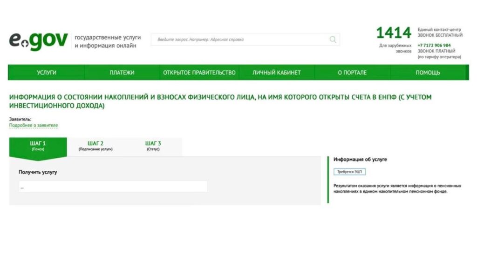Open the Помощь menu
The width and height of the screenshot is (477, 268).
coord(428,73)
